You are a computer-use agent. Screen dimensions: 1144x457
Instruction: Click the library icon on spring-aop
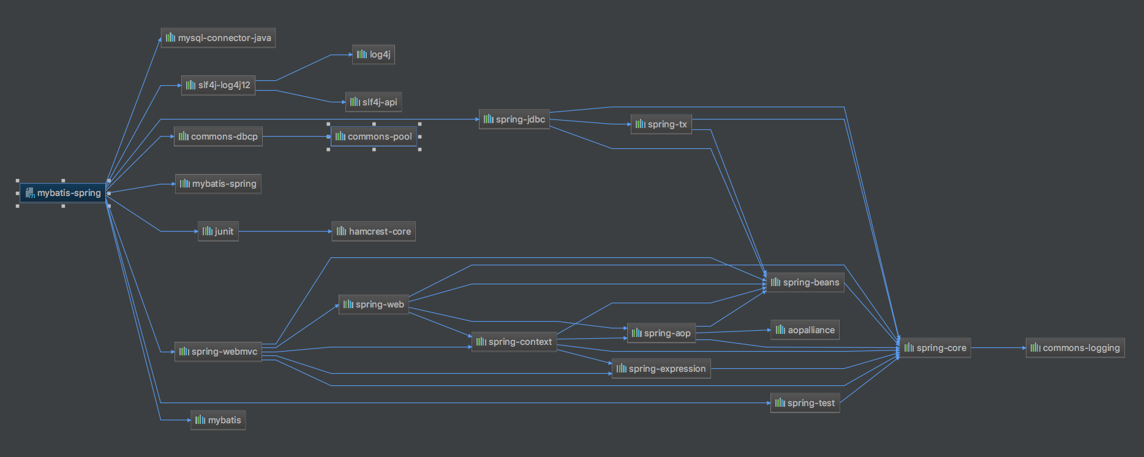[636, 333]
